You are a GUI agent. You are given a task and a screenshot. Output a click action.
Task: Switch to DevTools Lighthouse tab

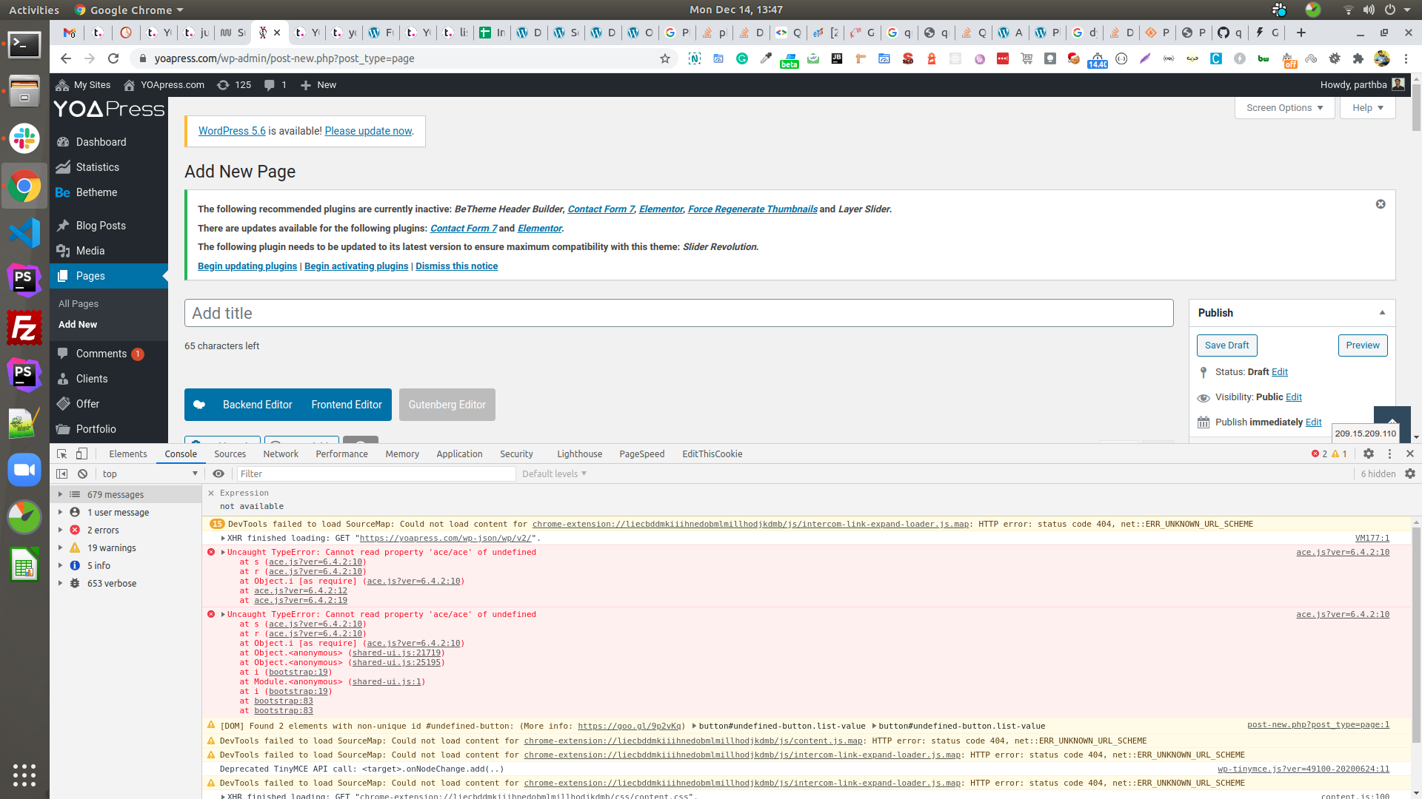pyautogui.click(x=579, y=454)
